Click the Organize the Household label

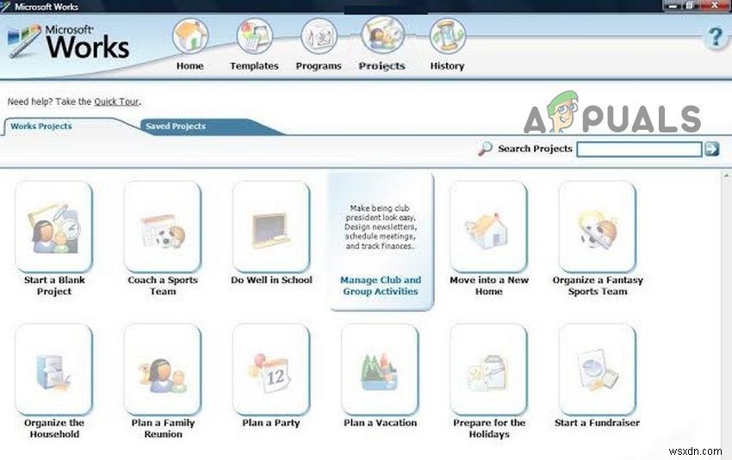click(x=54, y=428)
